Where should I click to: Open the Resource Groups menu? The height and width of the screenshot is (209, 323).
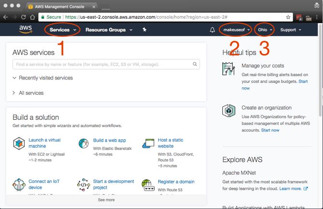(x=108, y=30)
